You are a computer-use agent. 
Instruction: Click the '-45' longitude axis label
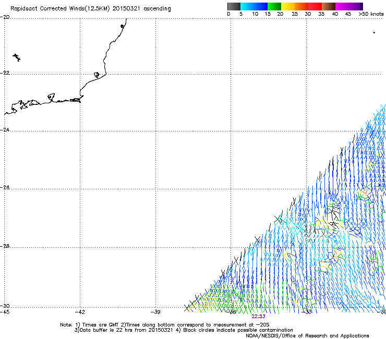coord(5,312)
